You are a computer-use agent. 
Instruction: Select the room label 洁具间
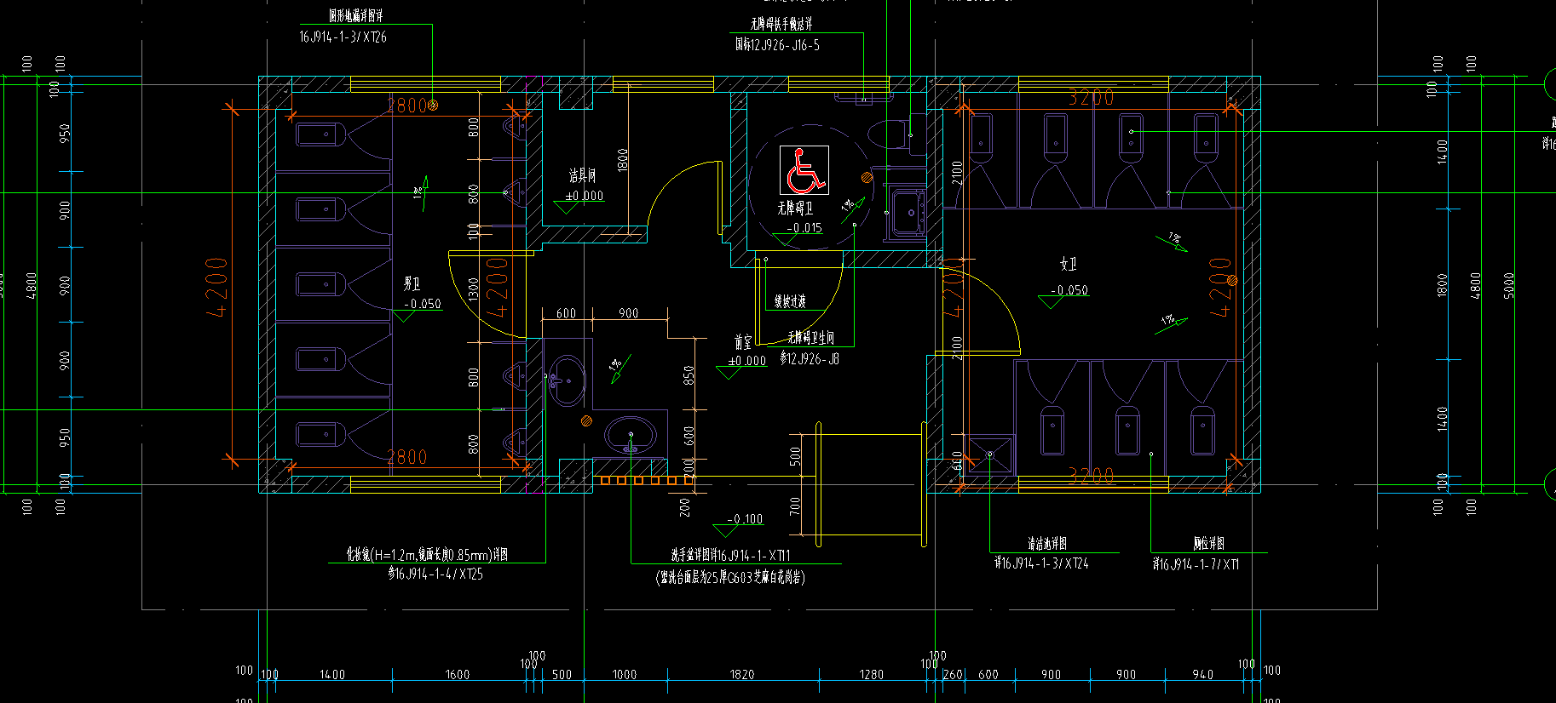[583, 175]
